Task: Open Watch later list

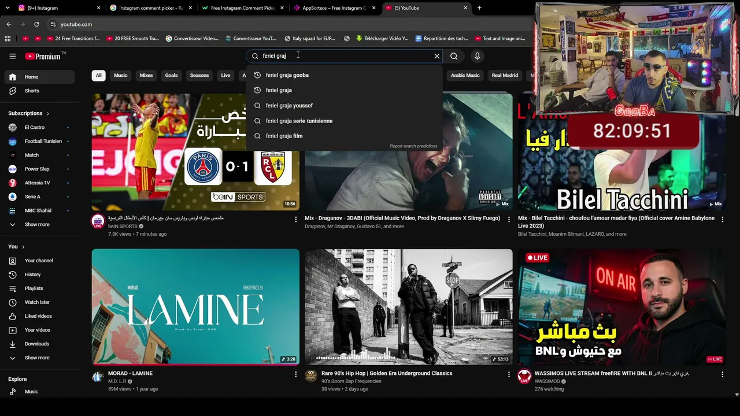Action: (39, 302)
